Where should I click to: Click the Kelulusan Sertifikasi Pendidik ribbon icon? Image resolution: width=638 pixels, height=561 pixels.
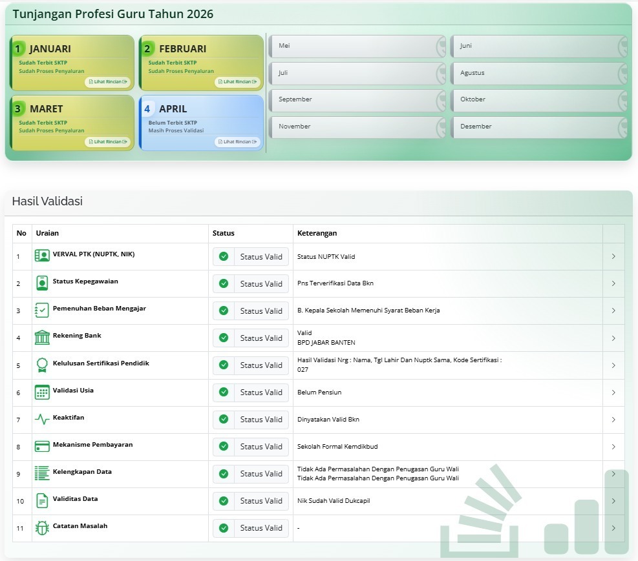[x=42, y=365]
